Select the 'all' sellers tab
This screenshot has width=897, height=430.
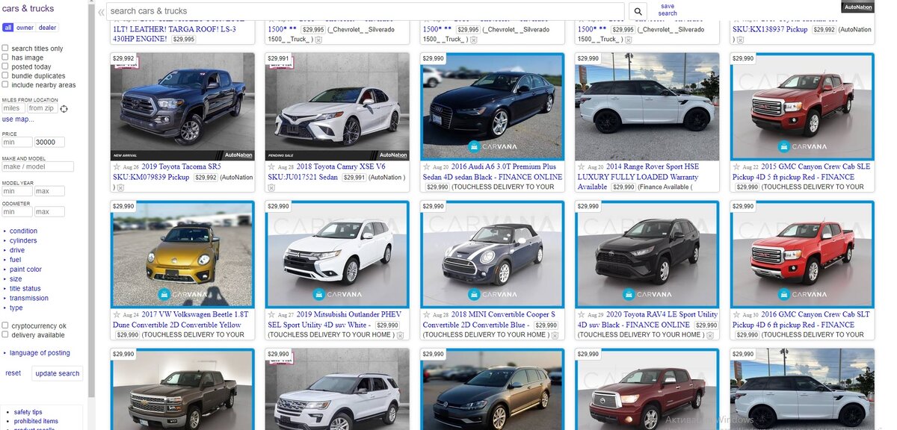pyautogui.click(x=7, y=28)
